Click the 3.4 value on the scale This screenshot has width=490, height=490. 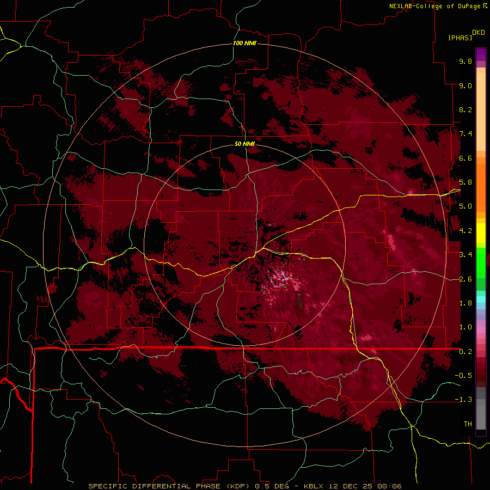465,255
